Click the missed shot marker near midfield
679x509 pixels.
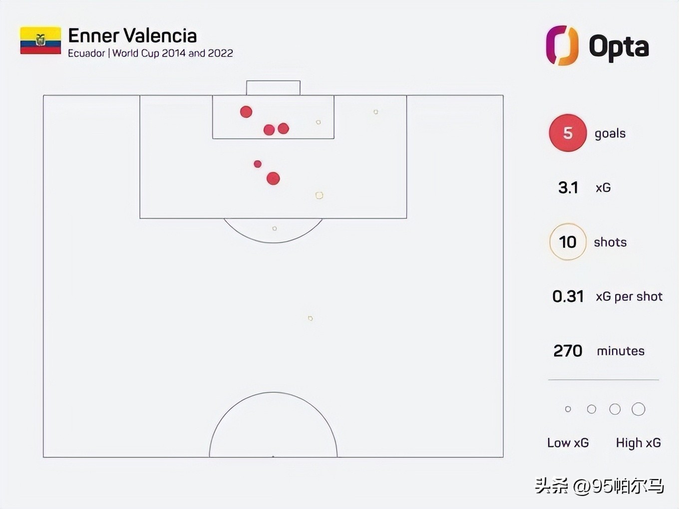click(310, 318)
